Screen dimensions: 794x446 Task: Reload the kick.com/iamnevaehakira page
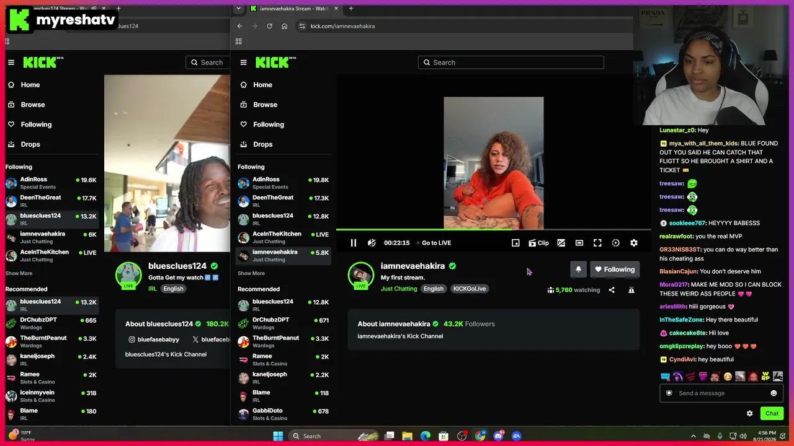(x=270, y=26)
